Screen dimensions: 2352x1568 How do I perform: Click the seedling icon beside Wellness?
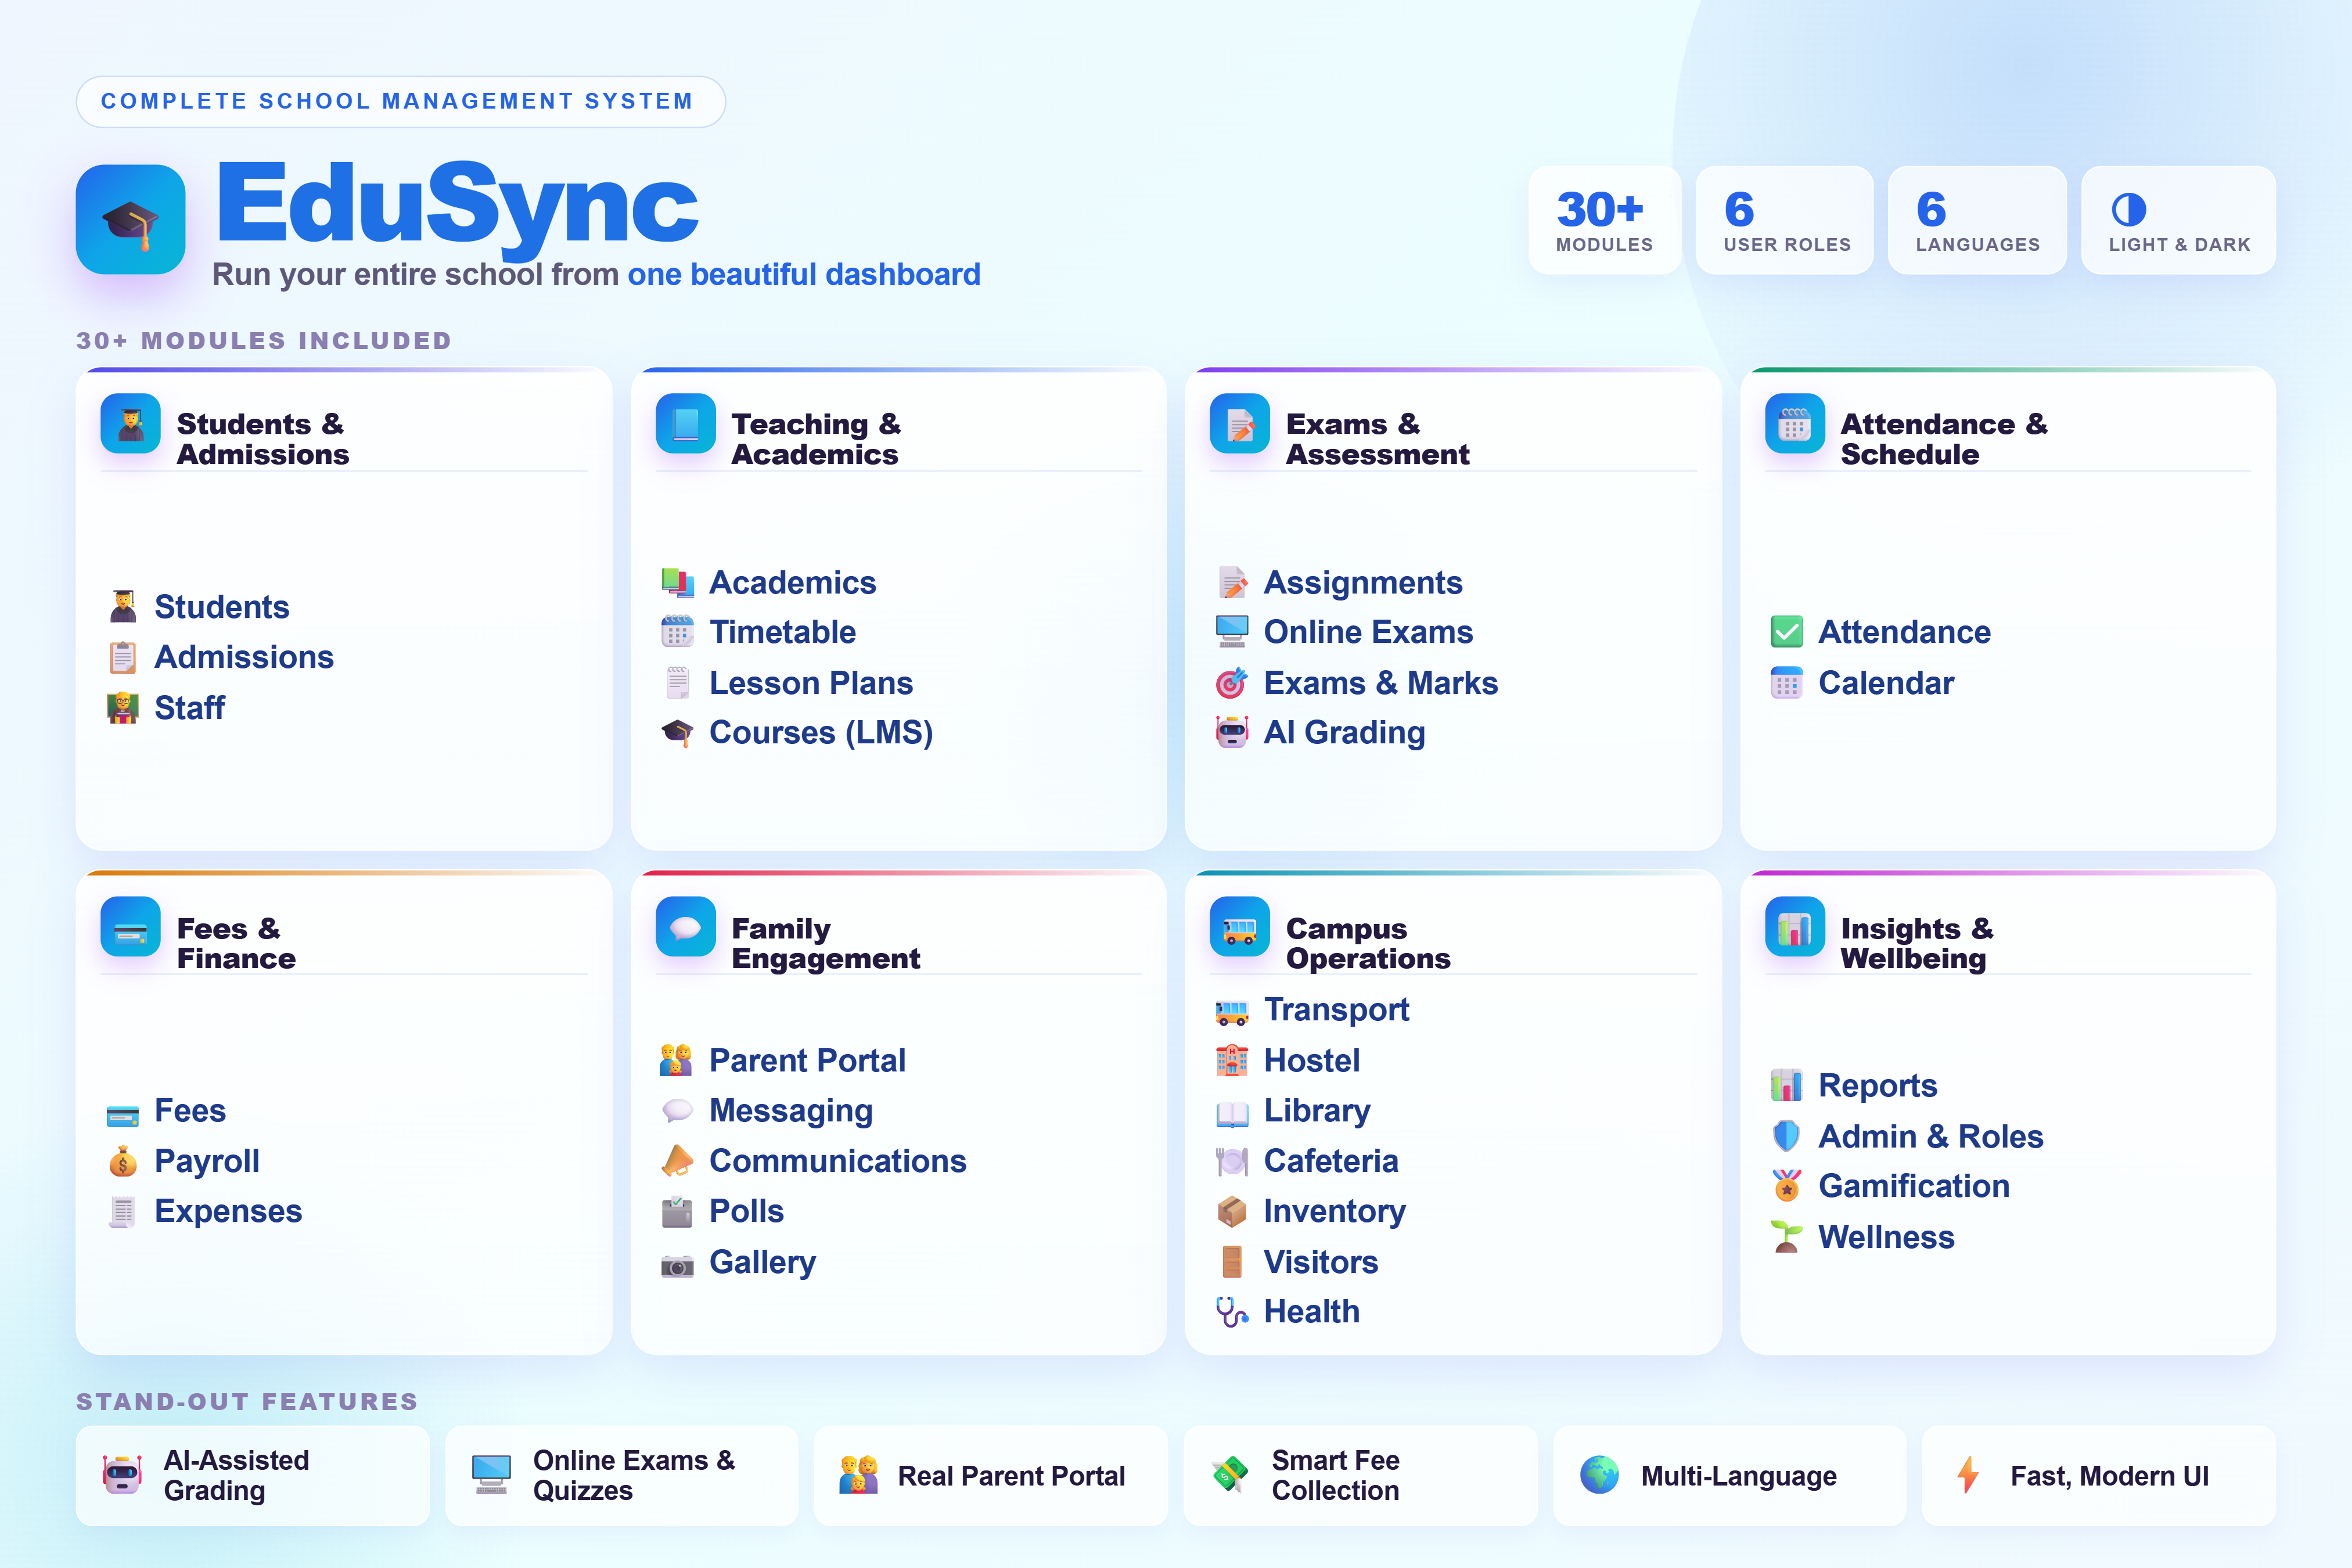pyautogui.click(x=1786, y=1237)
